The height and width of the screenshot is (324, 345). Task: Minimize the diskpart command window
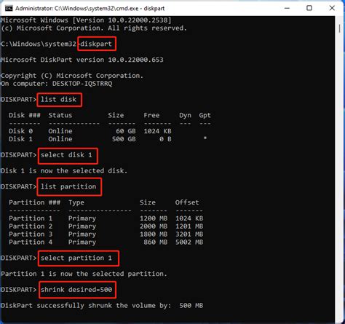pos(287,8)
